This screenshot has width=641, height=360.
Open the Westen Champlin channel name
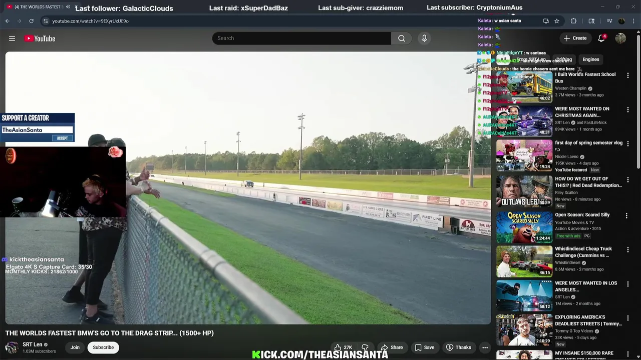570,88
